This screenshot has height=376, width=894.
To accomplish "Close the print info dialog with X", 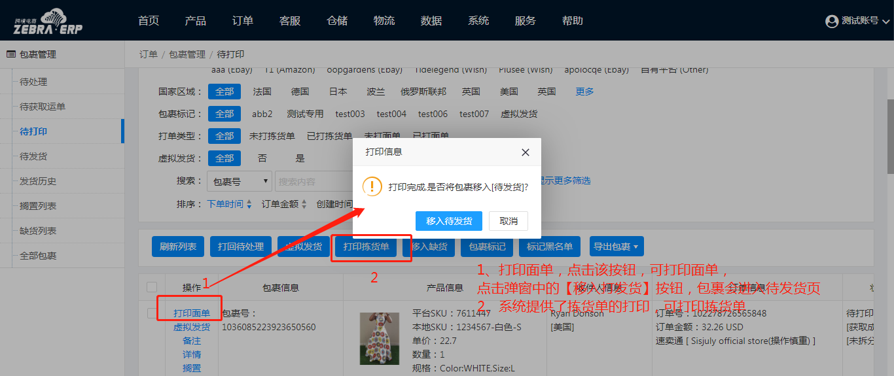I will coord(525,152).
